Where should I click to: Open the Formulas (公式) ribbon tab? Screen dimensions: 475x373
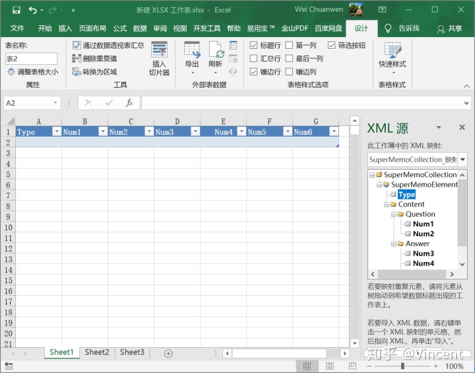tap(120, 28)
